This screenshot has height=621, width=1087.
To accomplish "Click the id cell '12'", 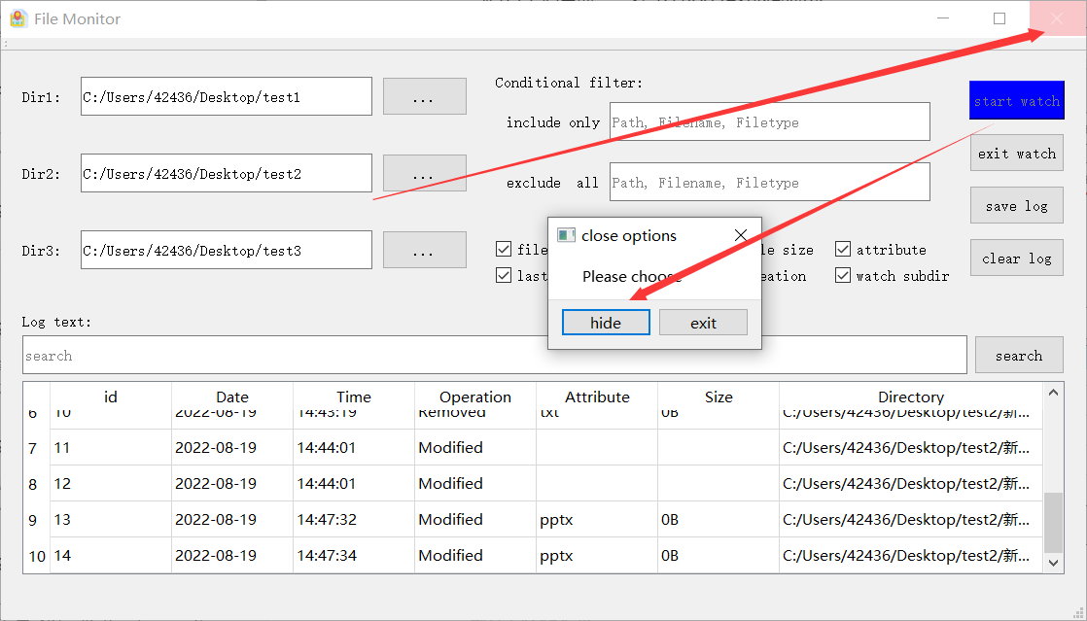I will point(111,484).
